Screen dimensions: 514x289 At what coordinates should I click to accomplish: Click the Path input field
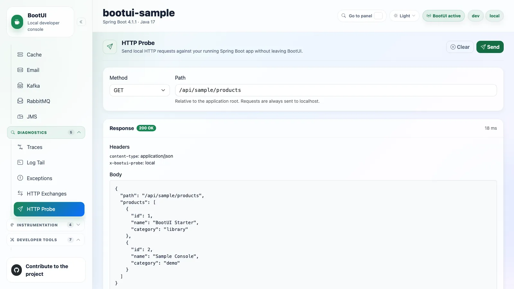pyautogui.click(x=336, y=90)
